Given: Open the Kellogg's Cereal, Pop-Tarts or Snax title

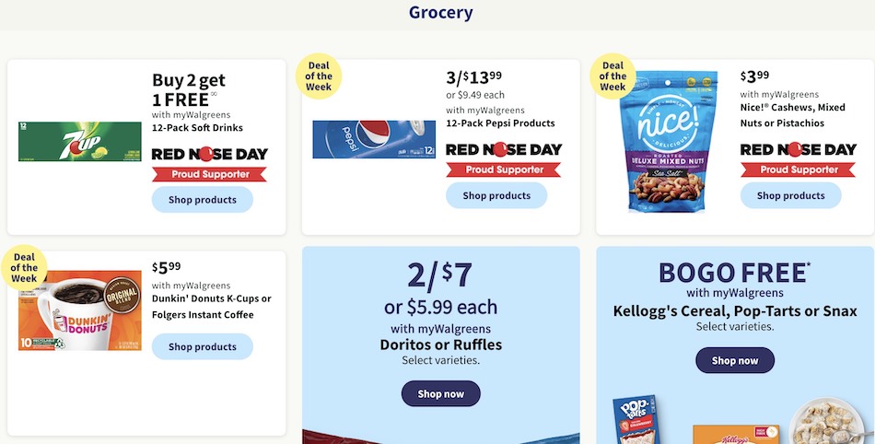Looking at the screenshot, I should (735, 310).
